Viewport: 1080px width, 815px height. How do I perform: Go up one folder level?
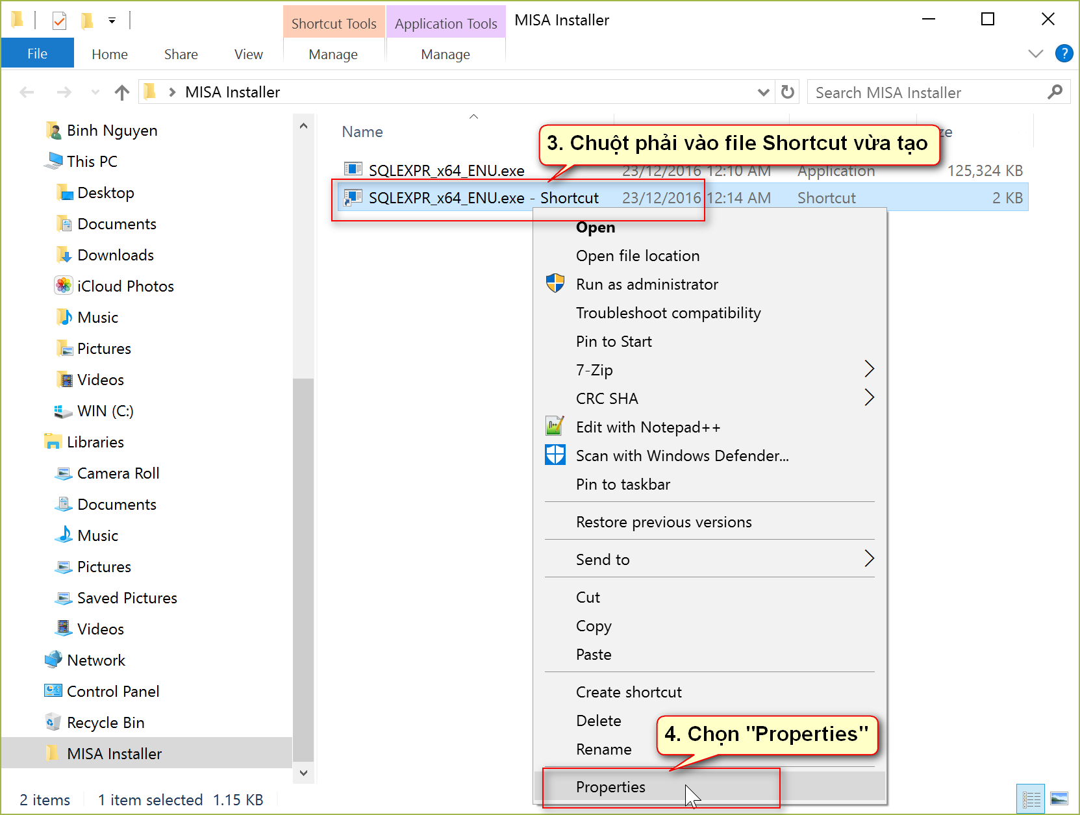point(122,92)
